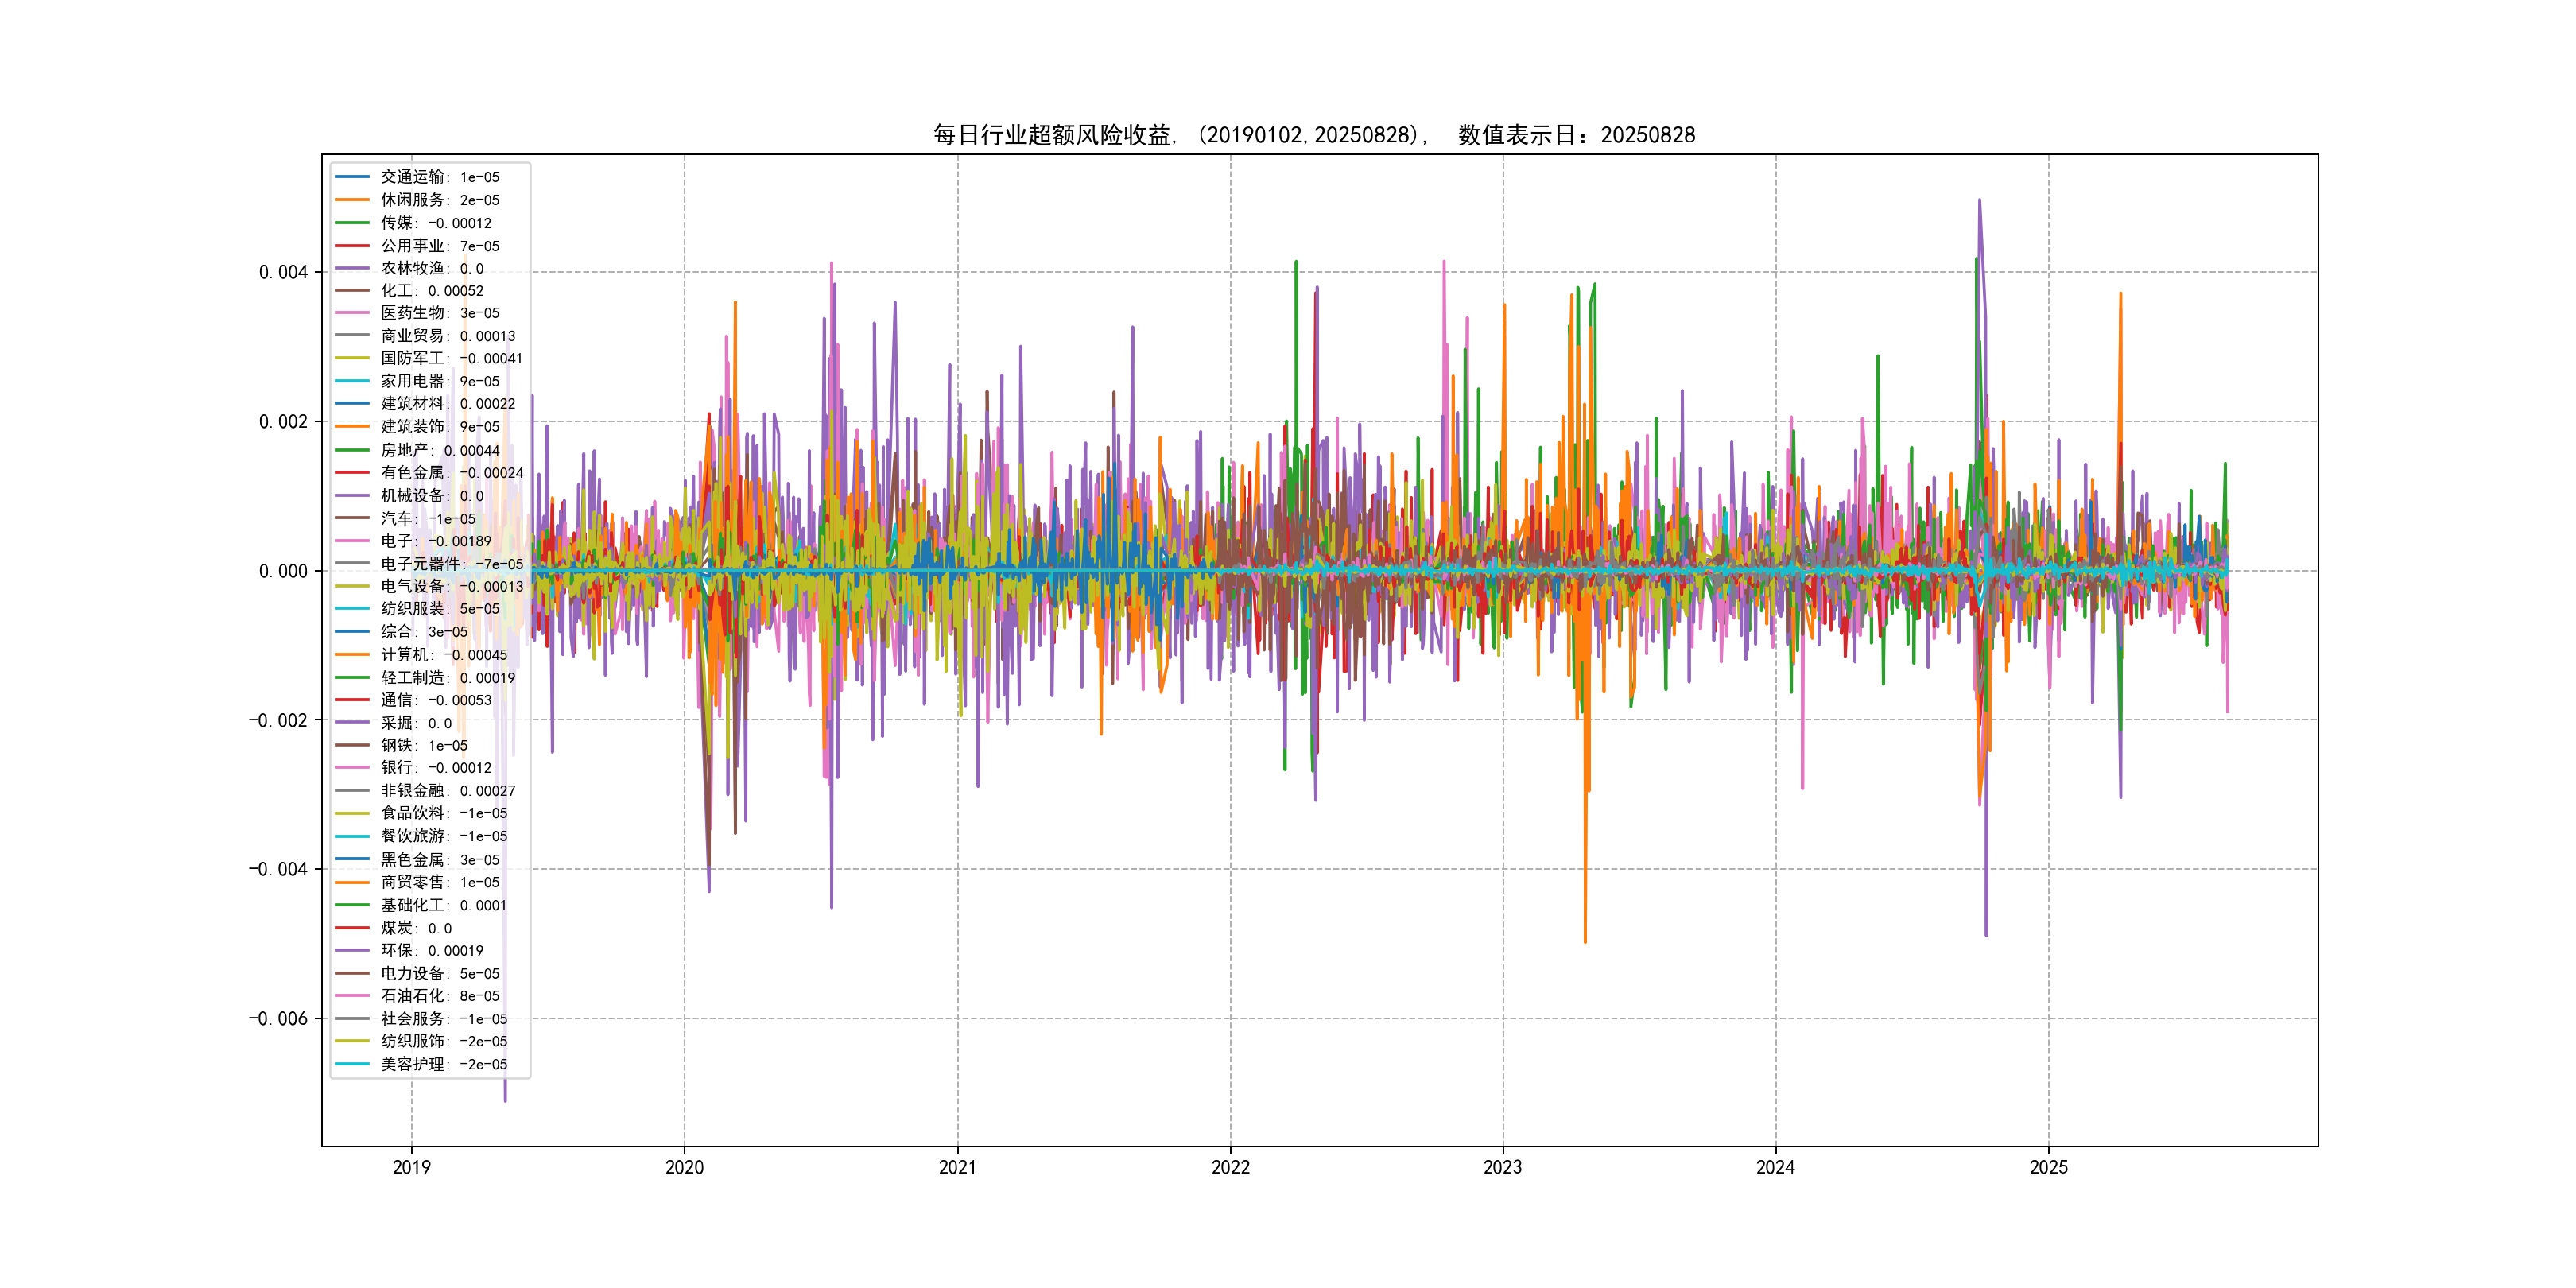
Task: Click the 2022 x-axis tick label
Action: point(1230,1167)
